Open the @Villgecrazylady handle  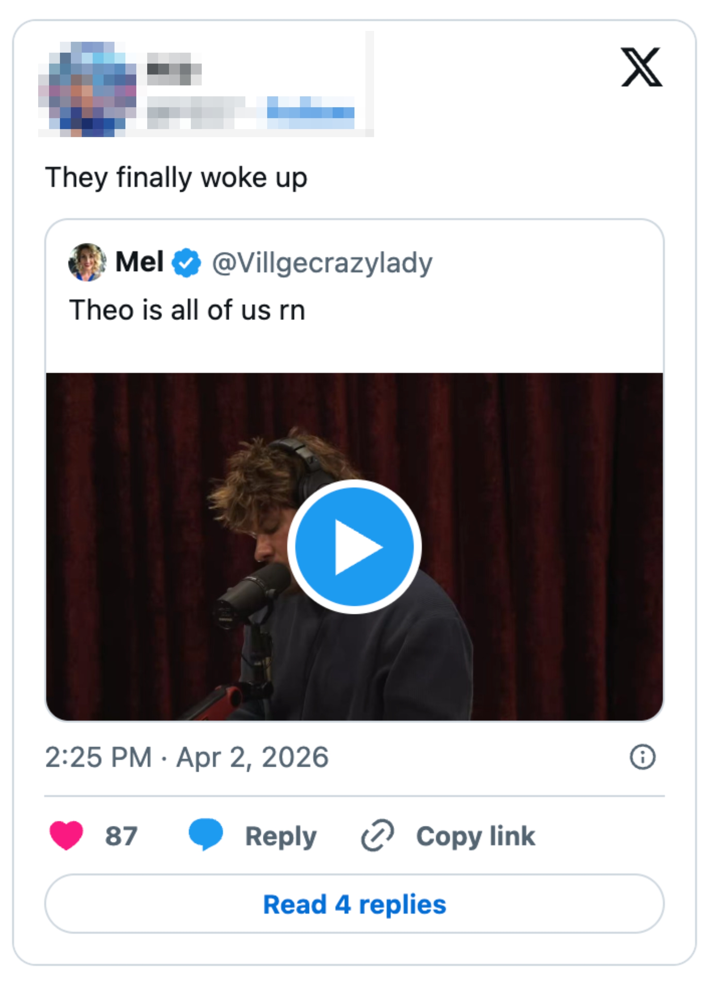(322, 263)
